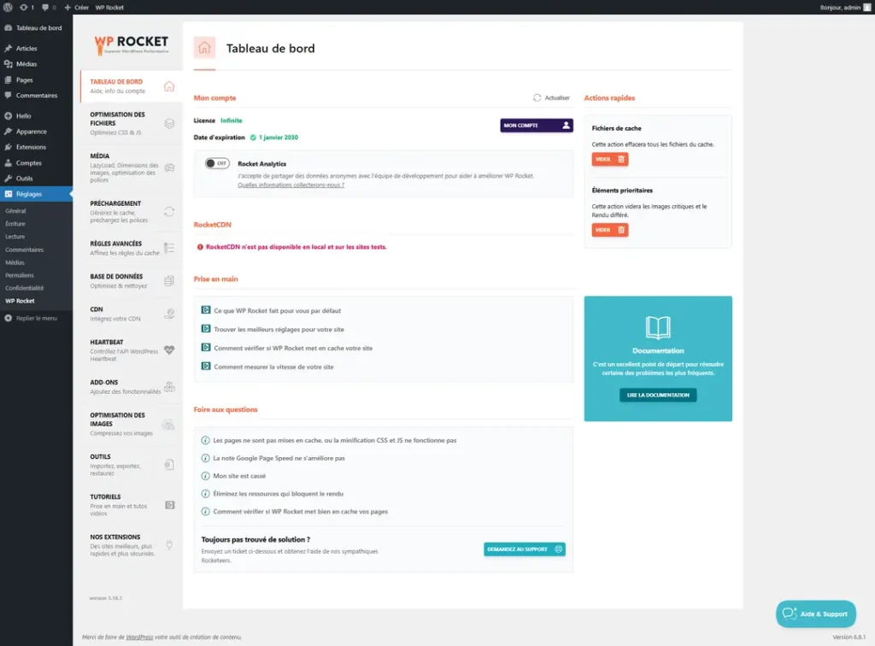
Task: Open the Optimisation des fichiers tab
Action: 132,123
